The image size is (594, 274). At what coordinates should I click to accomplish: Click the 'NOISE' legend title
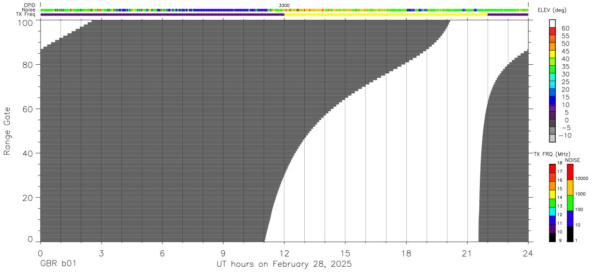[x=573, y=160]
